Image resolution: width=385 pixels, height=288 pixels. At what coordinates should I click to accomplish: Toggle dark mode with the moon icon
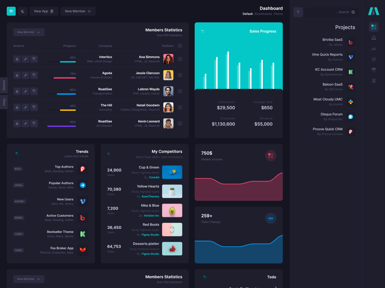coord(23,11)
